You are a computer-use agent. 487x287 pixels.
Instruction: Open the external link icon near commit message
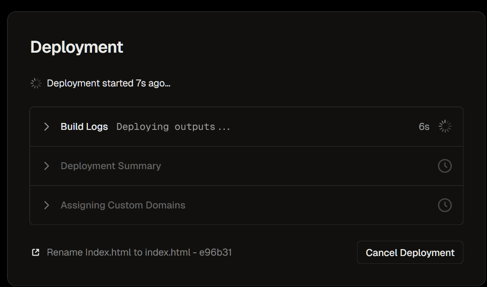coord(36,252)
